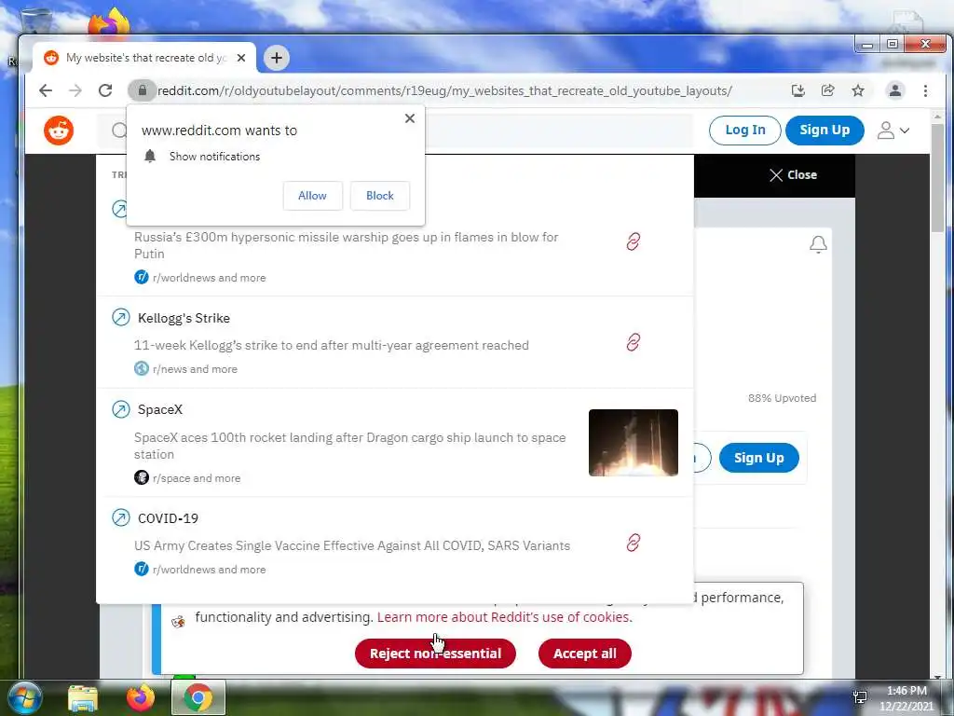Open the SpaceX trending topic
Viewport: 954px width, 716px height.
(160, 409)
